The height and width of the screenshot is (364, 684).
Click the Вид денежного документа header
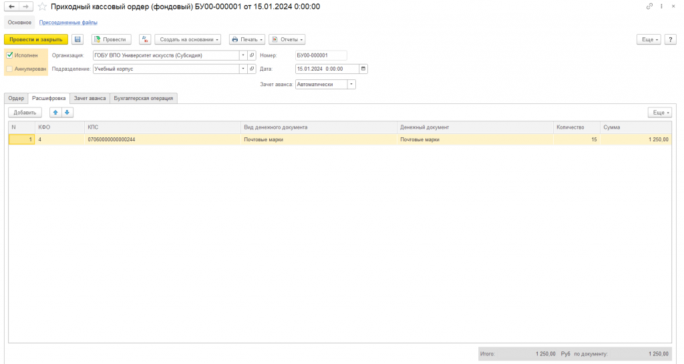click(319, 127)
